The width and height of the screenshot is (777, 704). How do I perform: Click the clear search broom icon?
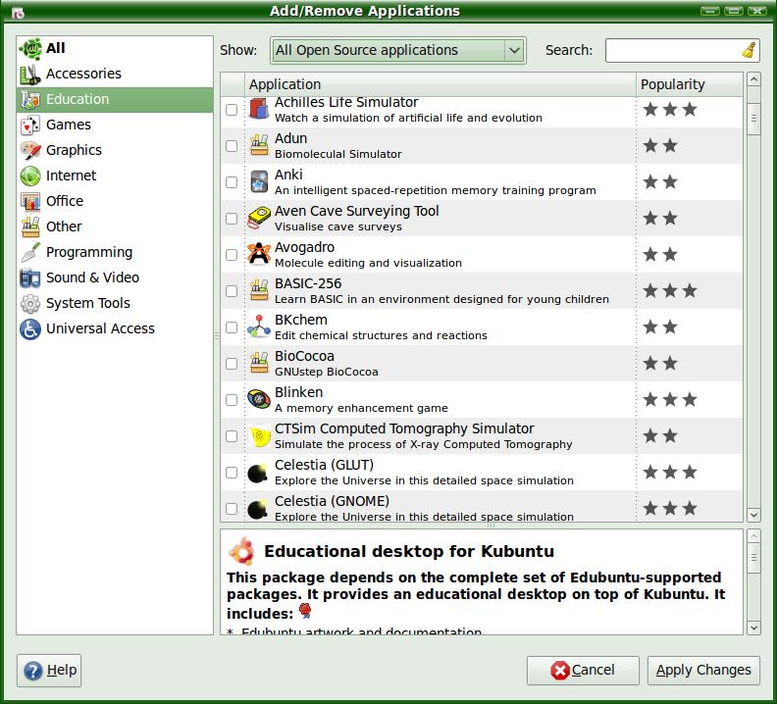click(x=749, y=50)
